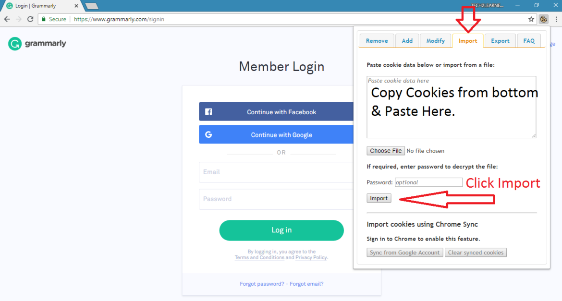Image resolution: width=562 pixels, height=301 pixels.
Task: Focus the login Password field
Action: (x=276, y=199)
